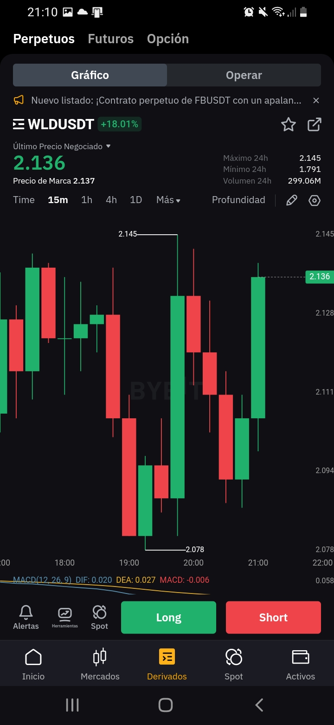This screenshot has width=334, height=725.
Task: Switch to the Futuros tab
Action: coord(111,39)
